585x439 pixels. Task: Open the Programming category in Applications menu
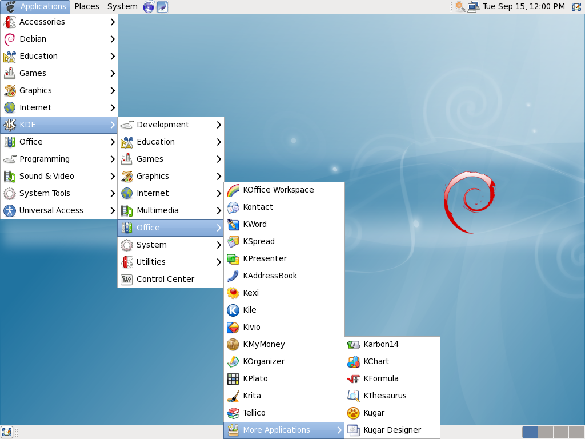click(x=59, y=159)
